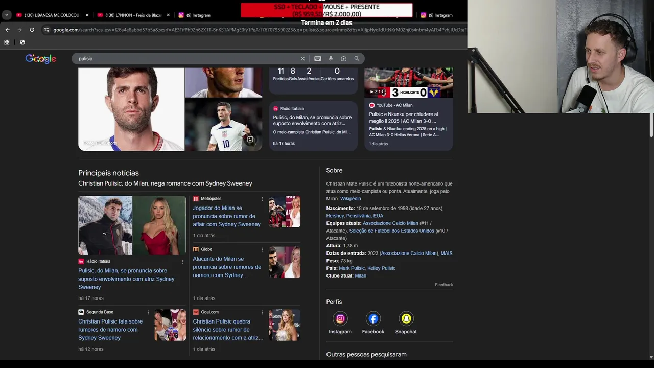This screenshot has height=368, width=654.
Task: Clear the search query with the X icon
Action: pyautogui.click(x=302, y=59)
